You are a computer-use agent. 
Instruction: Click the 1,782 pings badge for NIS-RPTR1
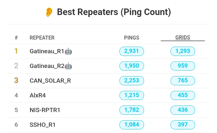[x=132, y=110]
